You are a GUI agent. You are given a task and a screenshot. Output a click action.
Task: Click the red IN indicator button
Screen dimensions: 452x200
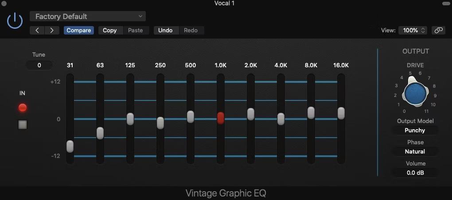coord(23,108)
